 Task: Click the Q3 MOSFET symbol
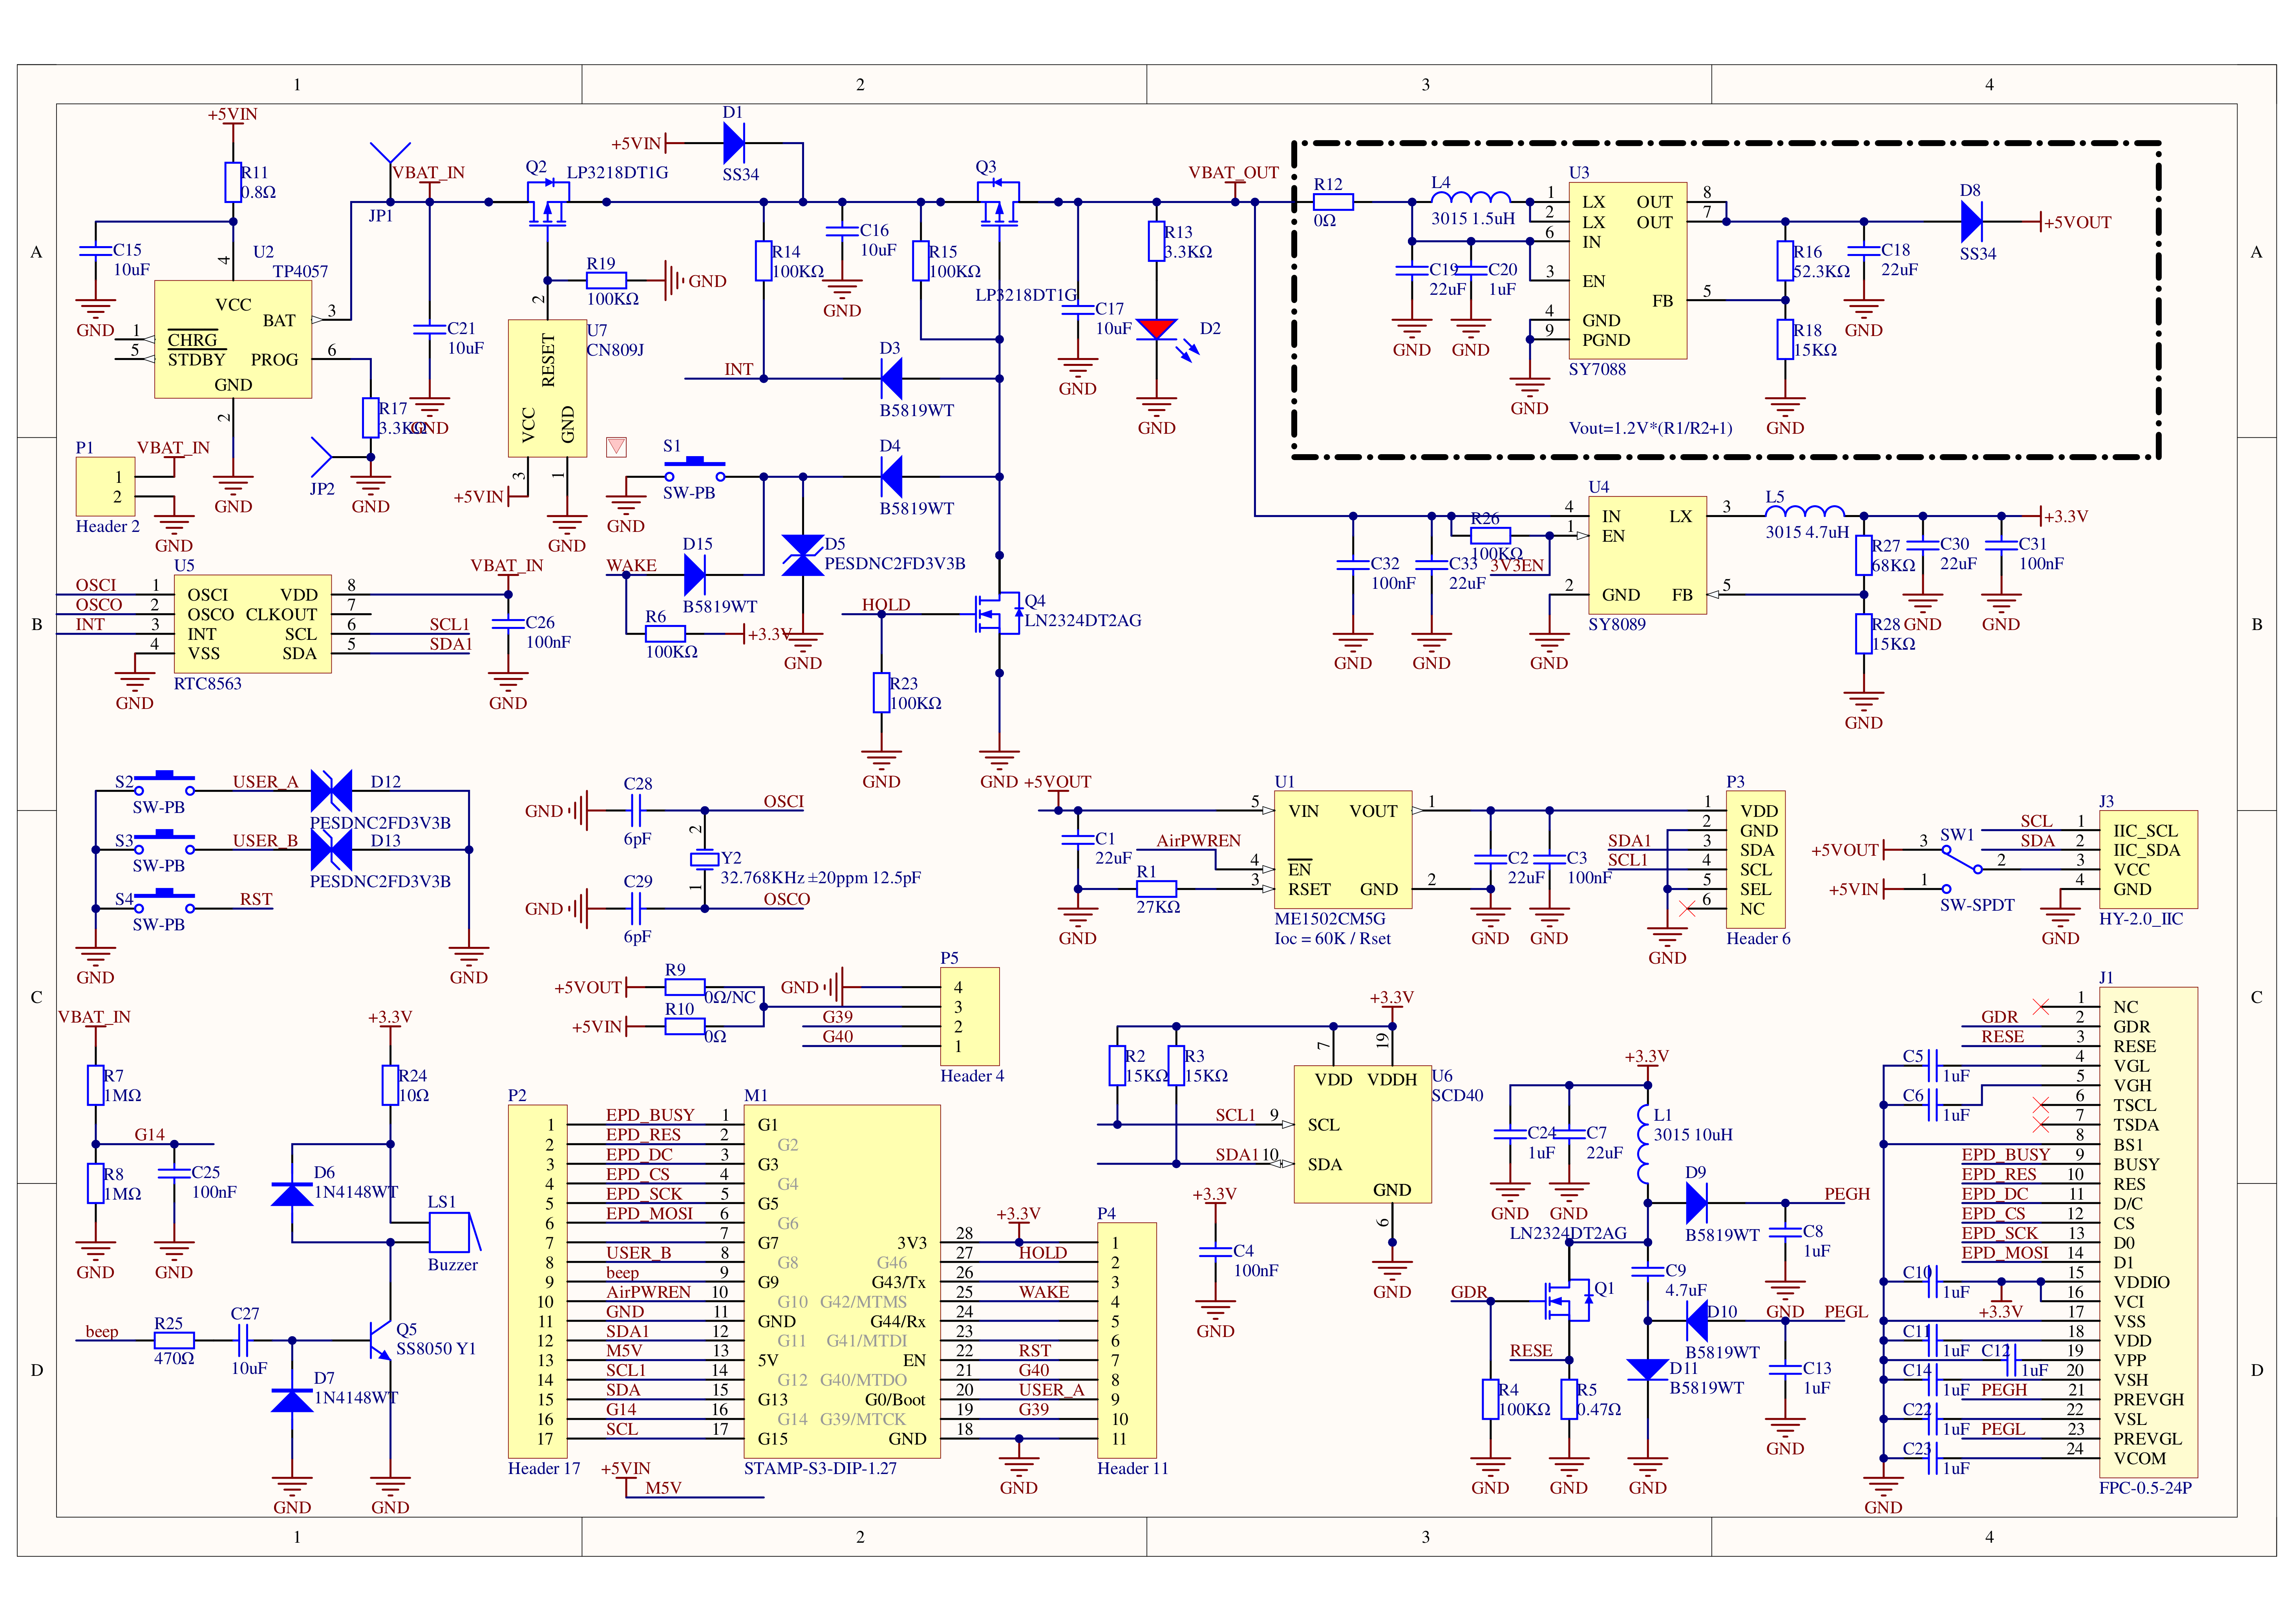pyautogui.click(x=998, y=204)
